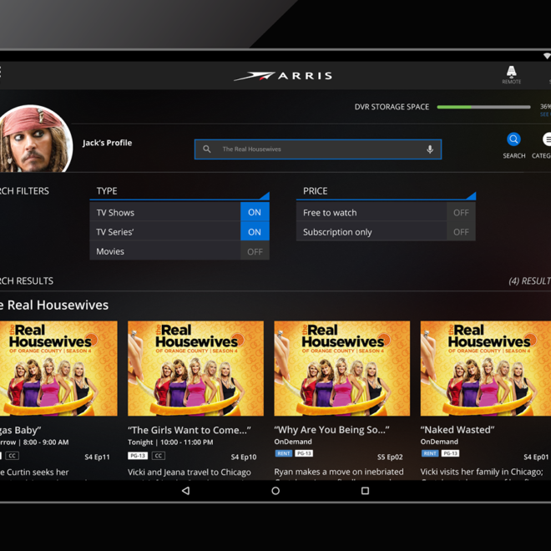551x551 pixels.
Task: Open the S4 Ep11 episode thumbnail
Action: (58, 368)
